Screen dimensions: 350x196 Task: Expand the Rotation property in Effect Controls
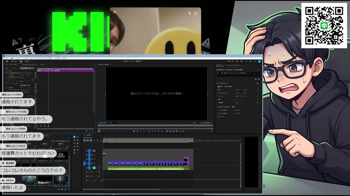pyautogui.click(x=8, y=87)
